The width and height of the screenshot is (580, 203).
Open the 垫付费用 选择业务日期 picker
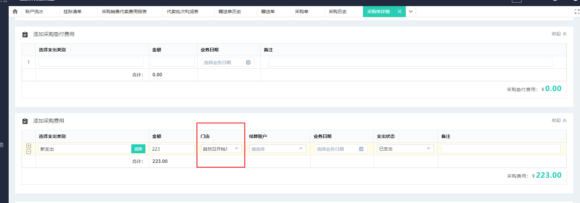pyautogui.click(x=228, y=62)
